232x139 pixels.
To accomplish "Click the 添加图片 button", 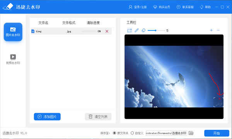I will pos(47,117).
